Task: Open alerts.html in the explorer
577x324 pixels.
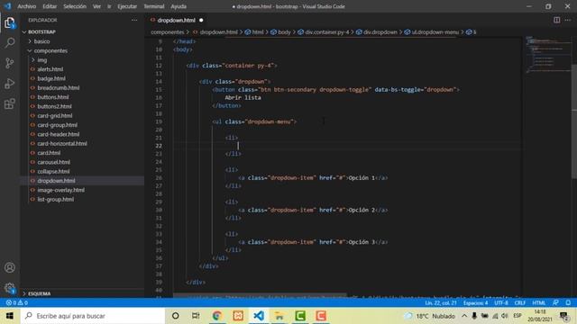Action: point(50,69)
